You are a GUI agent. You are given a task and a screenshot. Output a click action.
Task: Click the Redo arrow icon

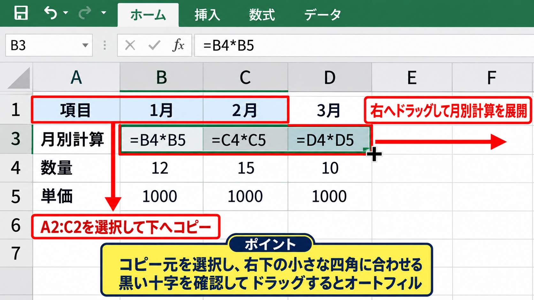(85, 13)
